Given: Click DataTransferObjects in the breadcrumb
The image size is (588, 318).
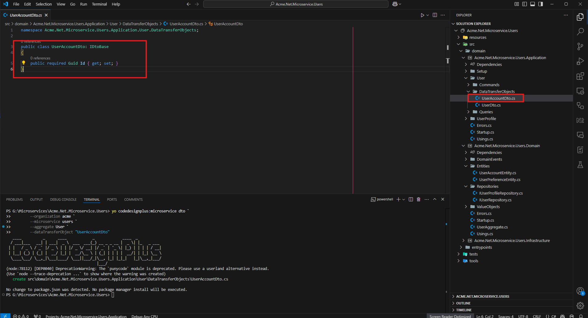Looking at the screenshot, I should (x=140, y=24).
